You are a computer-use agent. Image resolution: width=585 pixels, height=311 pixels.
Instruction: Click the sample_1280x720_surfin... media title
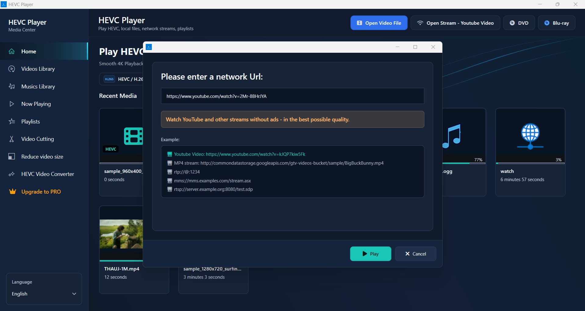click(x=212, y=269)
